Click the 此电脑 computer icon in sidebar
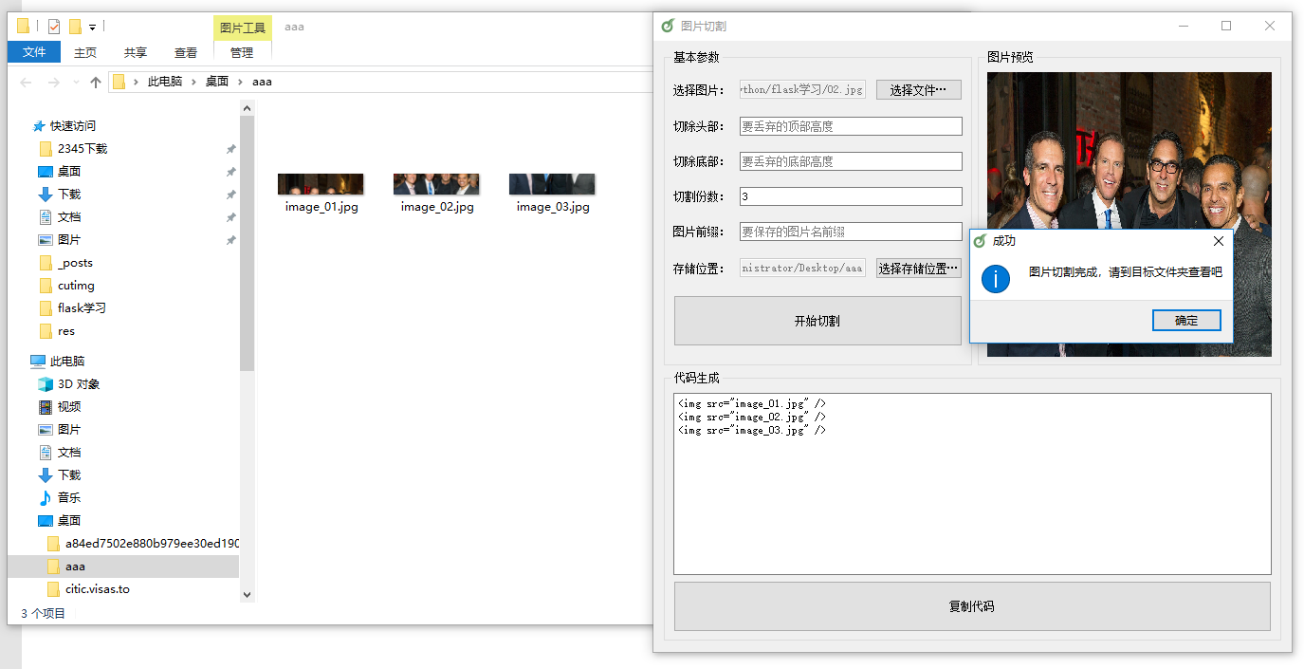1304x669 pixels. (x=38, y=362)
